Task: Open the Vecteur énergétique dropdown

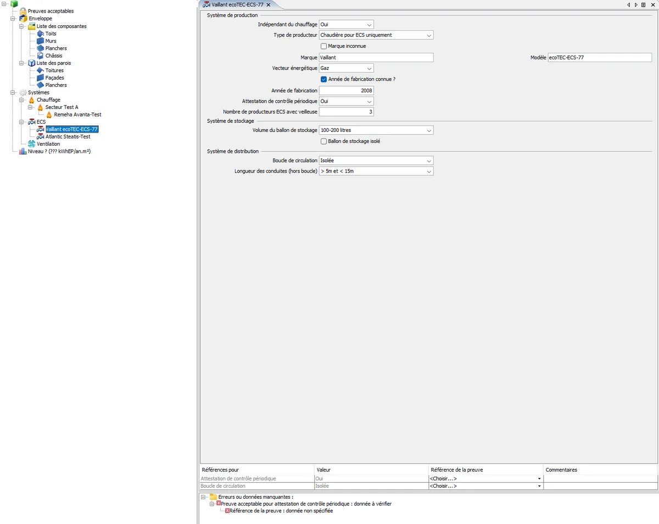Action: pos(347,68)
